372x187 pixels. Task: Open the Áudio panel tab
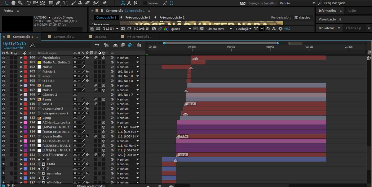click(x=352, y=11)
